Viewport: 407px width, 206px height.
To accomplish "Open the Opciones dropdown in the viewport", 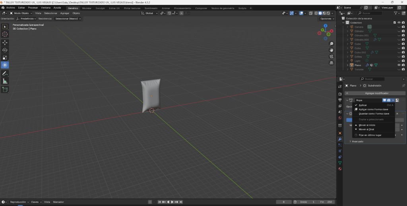I will pos(327,19).
